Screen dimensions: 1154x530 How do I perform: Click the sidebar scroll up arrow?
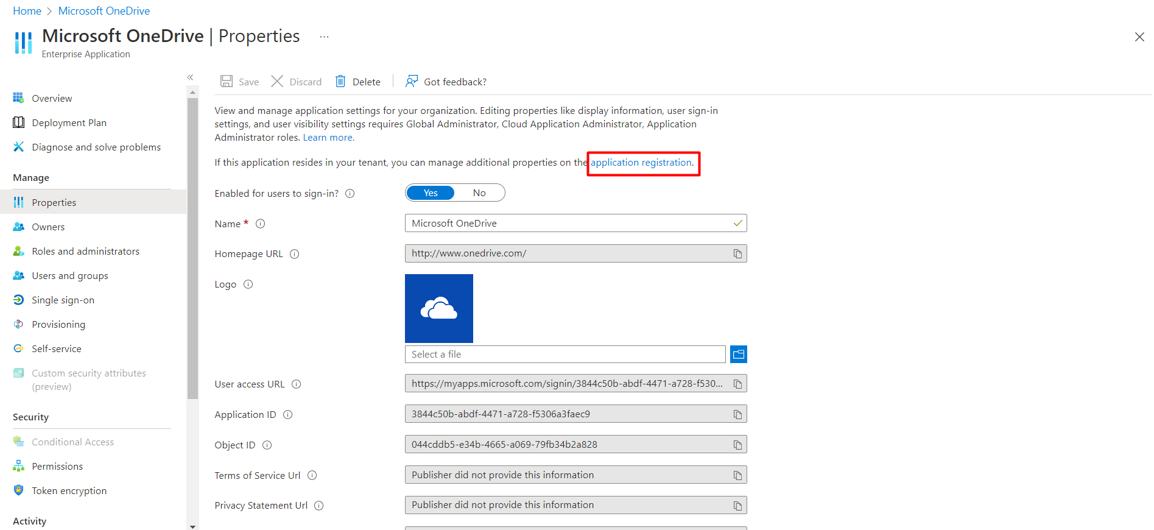pyautogui.click(x=193, y=93)
